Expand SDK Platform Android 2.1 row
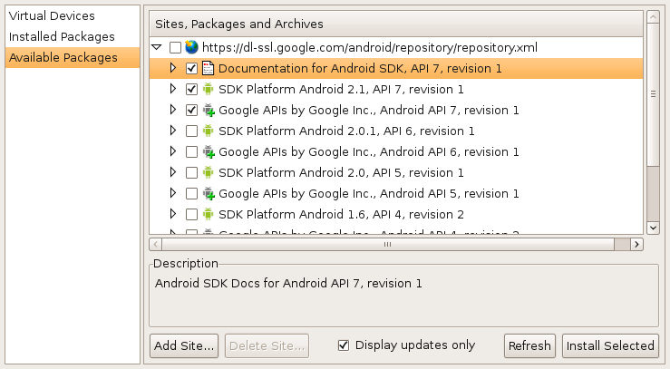 172,89
